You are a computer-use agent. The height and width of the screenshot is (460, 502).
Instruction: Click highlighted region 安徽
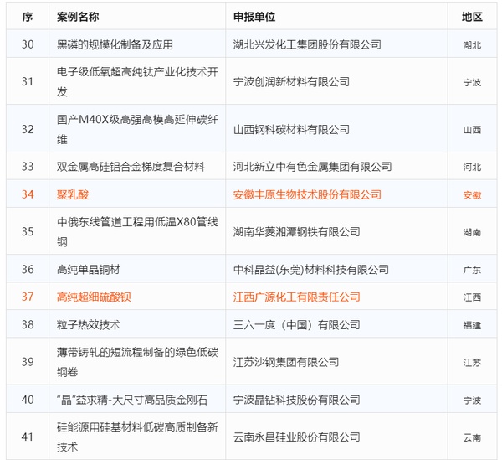coord(472,195)
